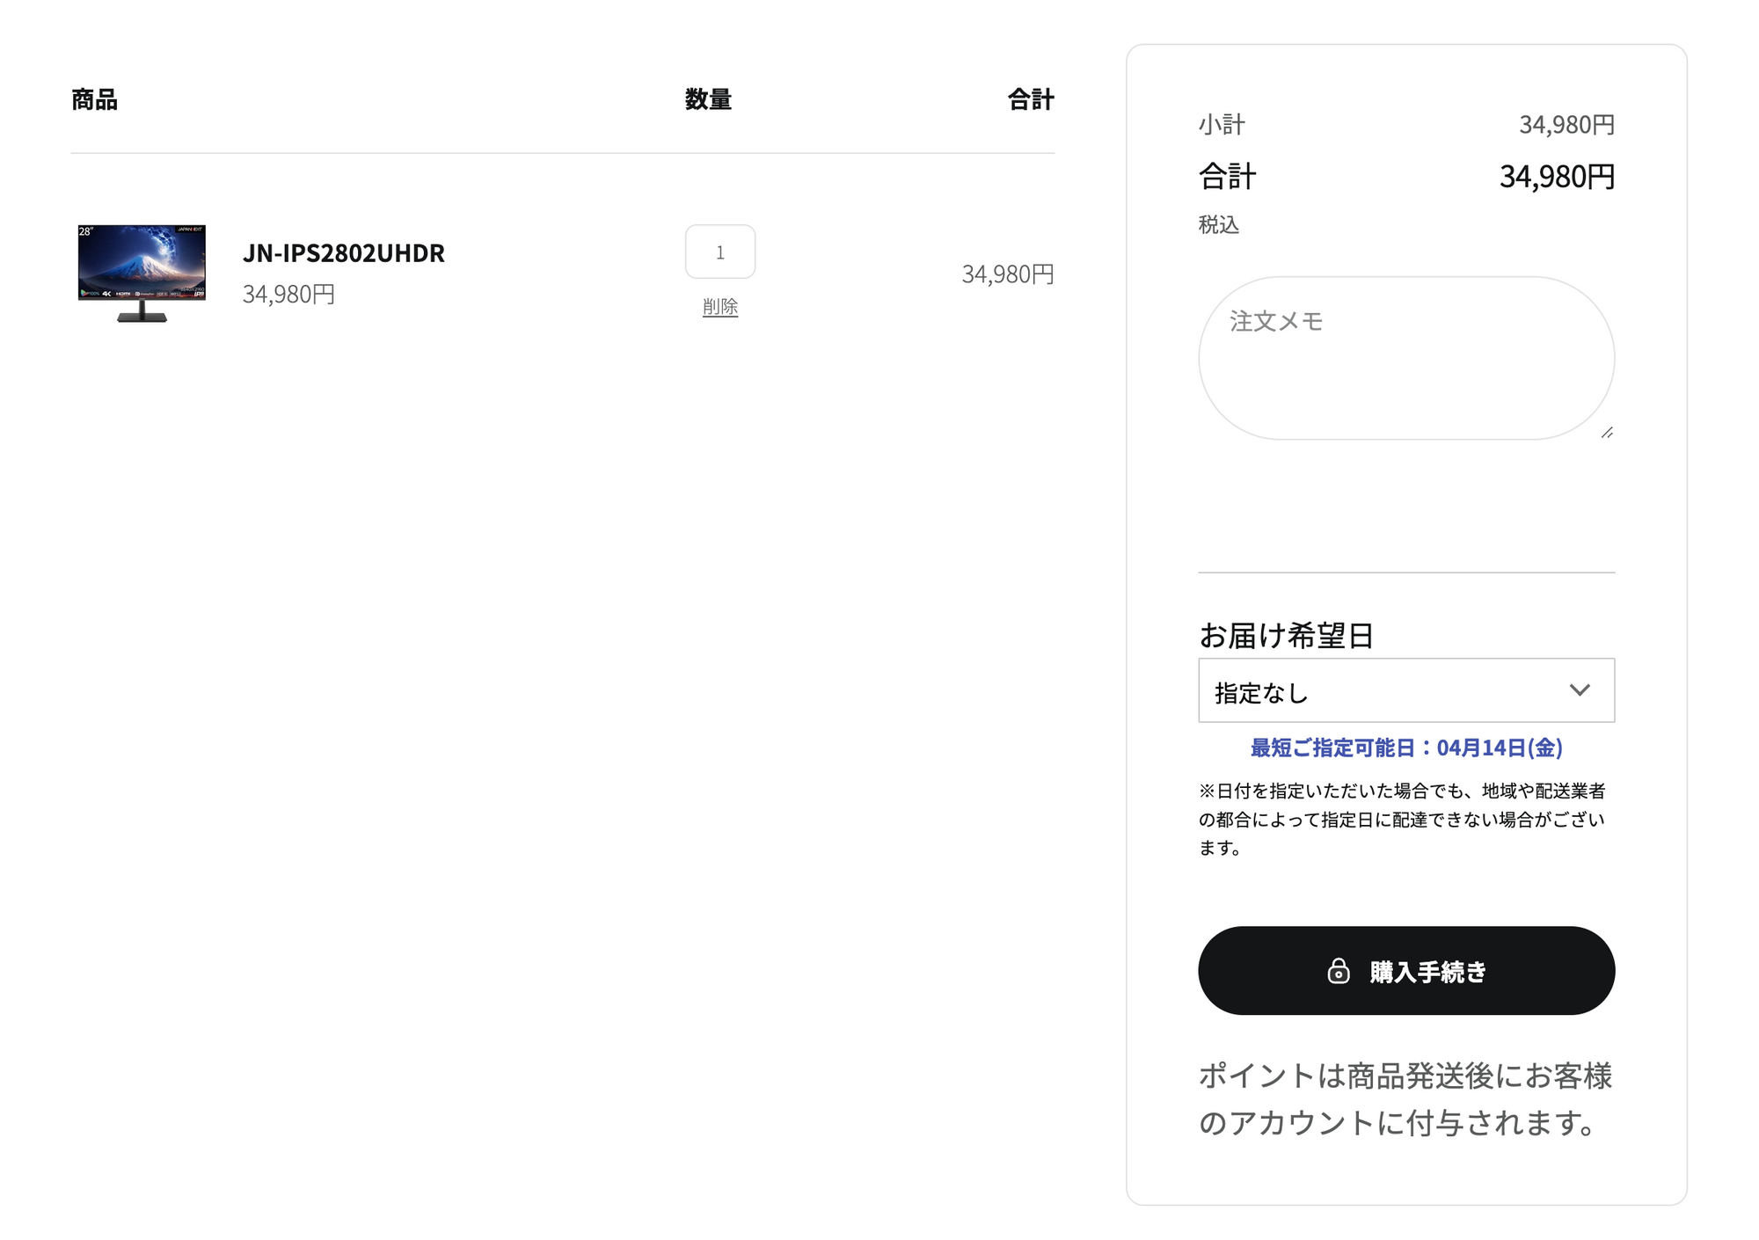Click the 税込 tax-included label

pyautogui.click(x=1218, y=225)
